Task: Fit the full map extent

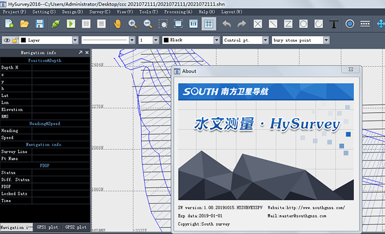Action: coord(178,24)
